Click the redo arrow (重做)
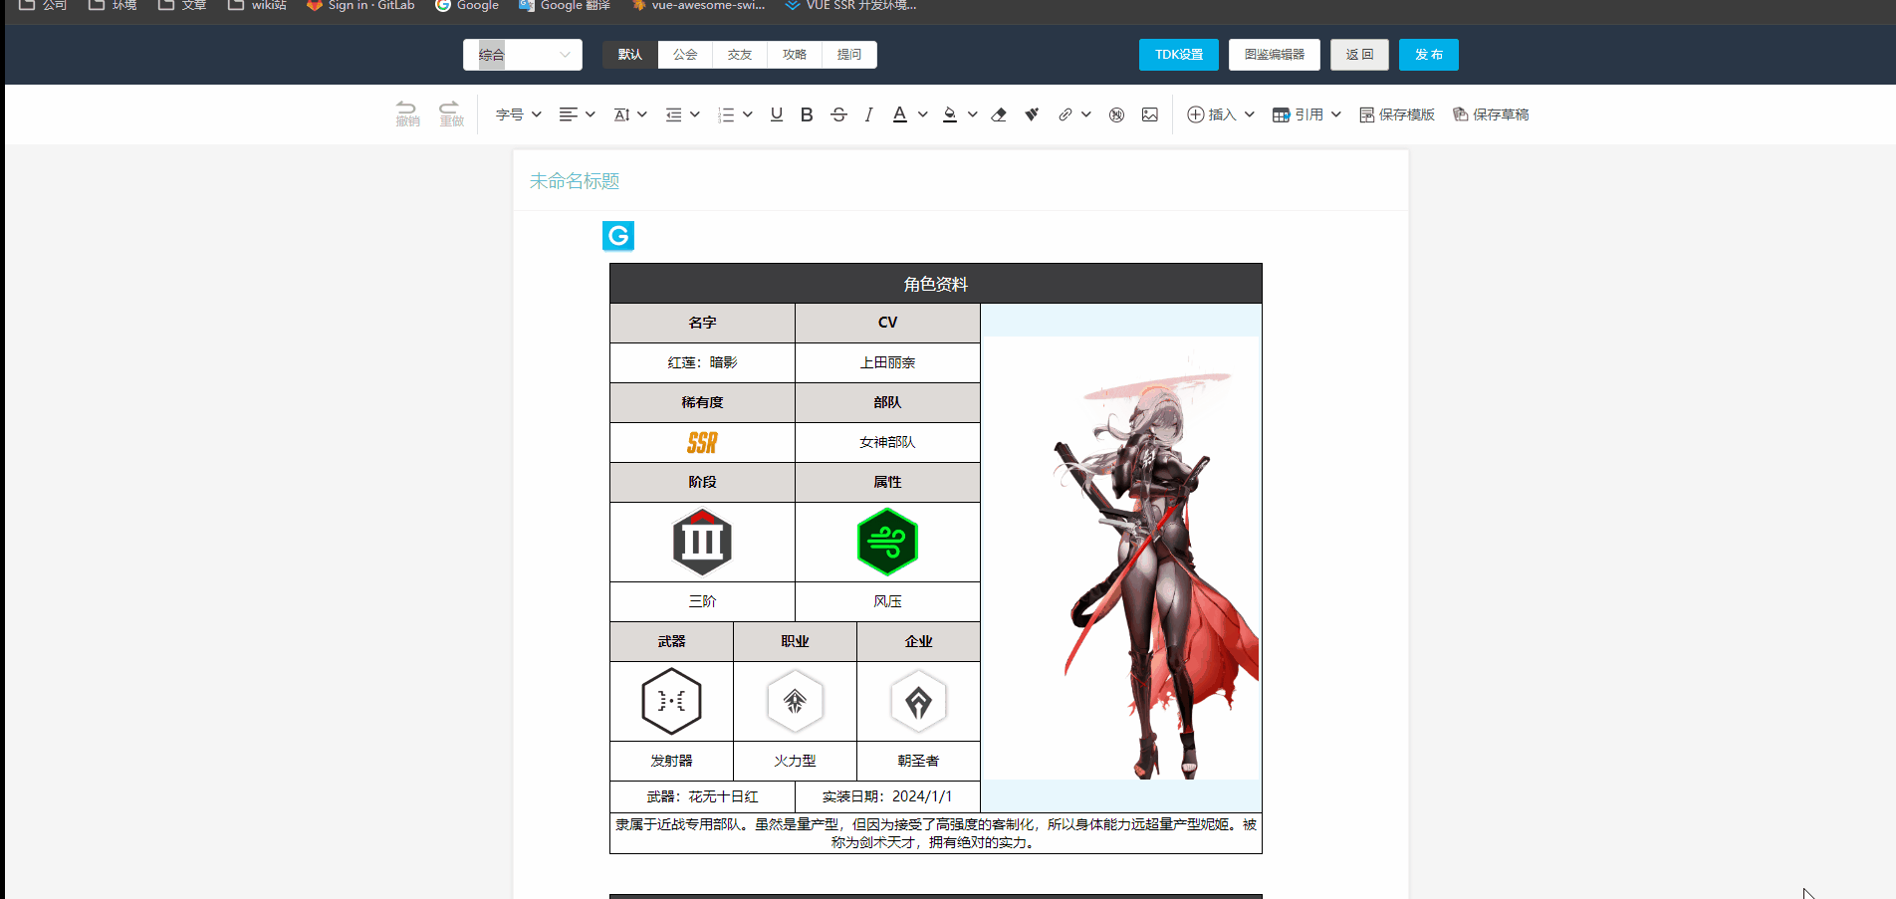Viewport: 1896px width, 899px height. (x=451, y=113)
